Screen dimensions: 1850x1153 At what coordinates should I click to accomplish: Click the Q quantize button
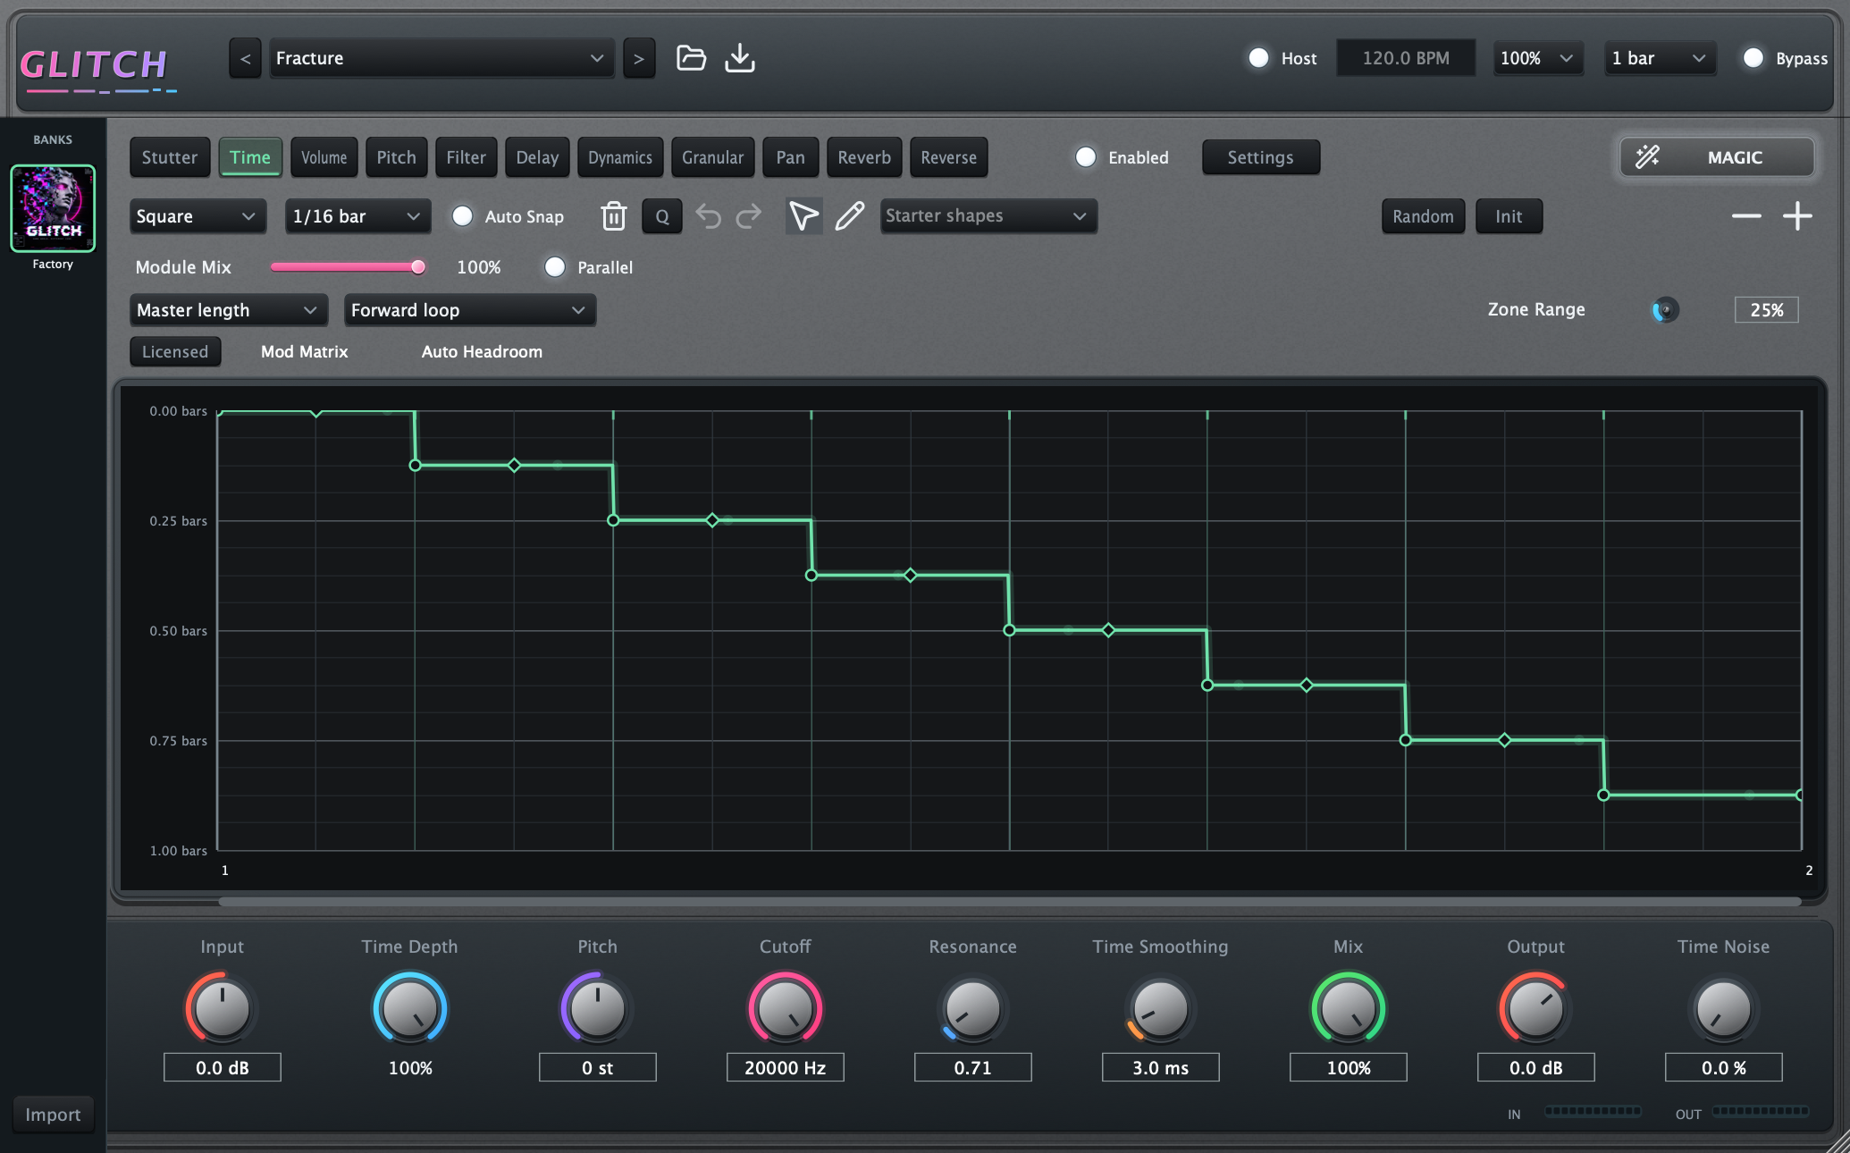(x=662, y=216)
